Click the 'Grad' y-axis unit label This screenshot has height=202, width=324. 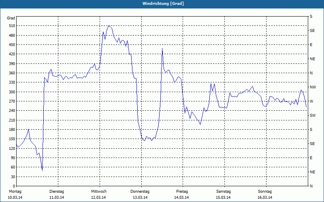[x=11, y=18]
